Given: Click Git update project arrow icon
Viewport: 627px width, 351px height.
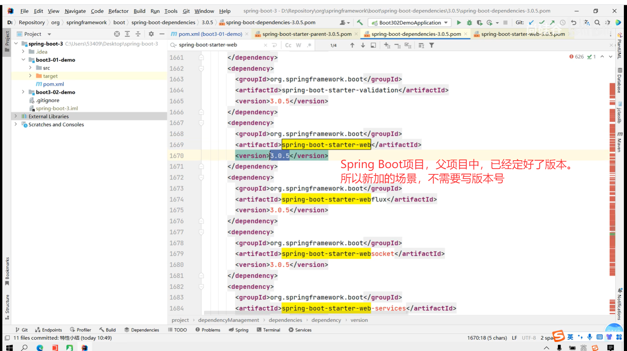Looking at the screenshot, I should coord(531,23).
